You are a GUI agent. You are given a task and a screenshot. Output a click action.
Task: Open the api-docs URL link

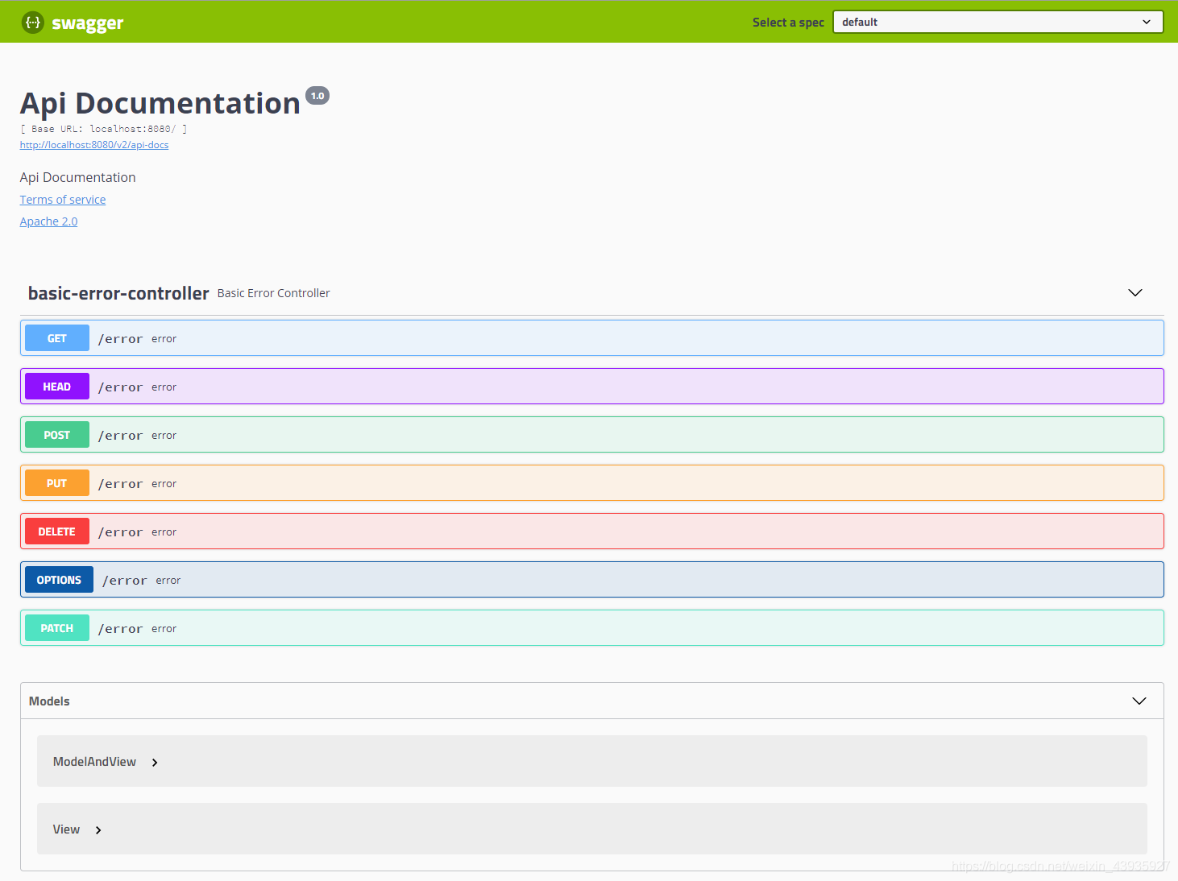point(94,145)
